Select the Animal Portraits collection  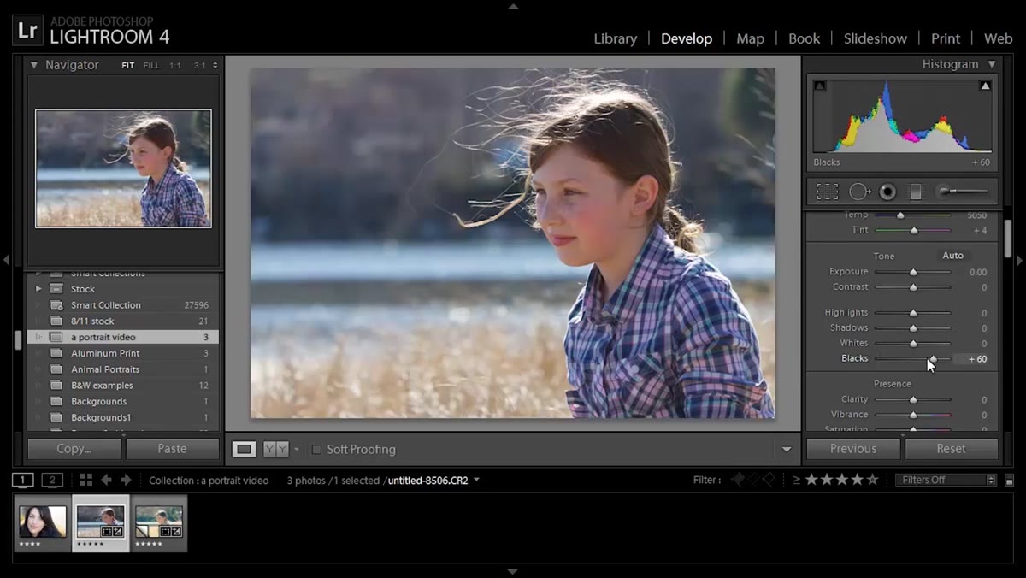click(123, 369)
